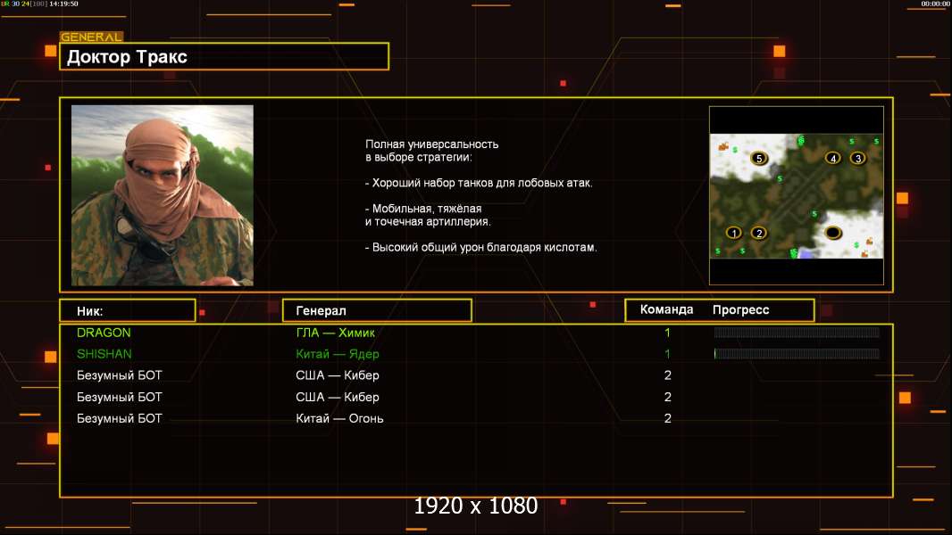This screenshot has height=535, width=952.
Task: Click the minimap terrain preview
Action: [797, 195]
